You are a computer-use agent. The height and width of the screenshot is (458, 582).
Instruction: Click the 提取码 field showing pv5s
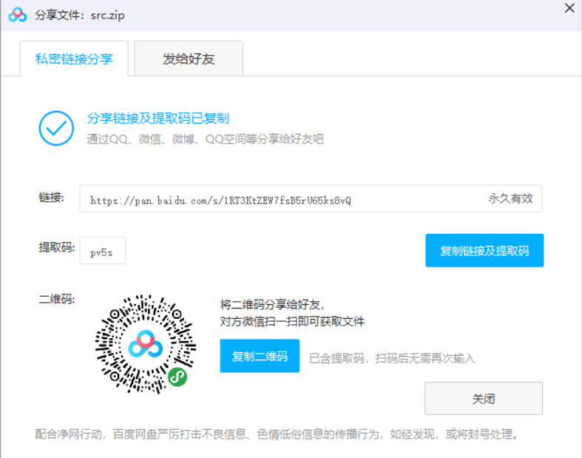[103, 250]
